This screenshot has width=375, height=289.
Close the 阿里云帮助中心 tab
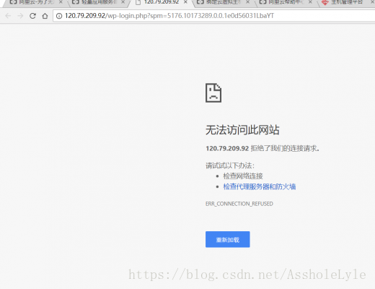click(310, 2)
